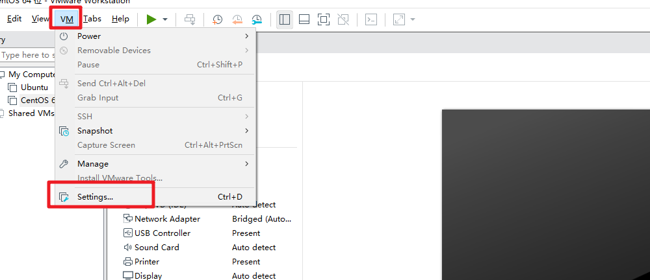650x280 pixels.
Task: Open the Tabs menu
Action: pyautogui.click(x=92, y=19)
